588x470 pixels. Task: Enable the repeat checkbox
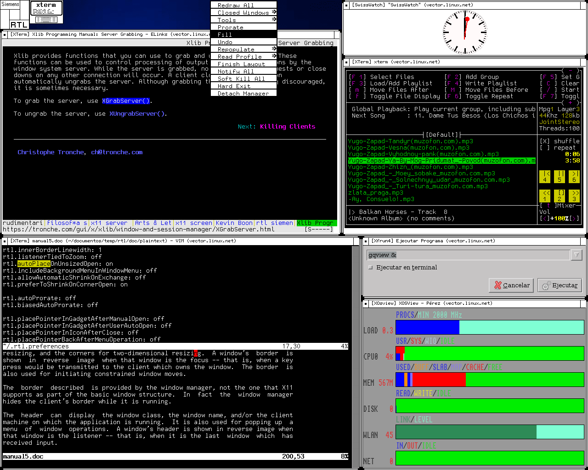[x=544, y=148]
